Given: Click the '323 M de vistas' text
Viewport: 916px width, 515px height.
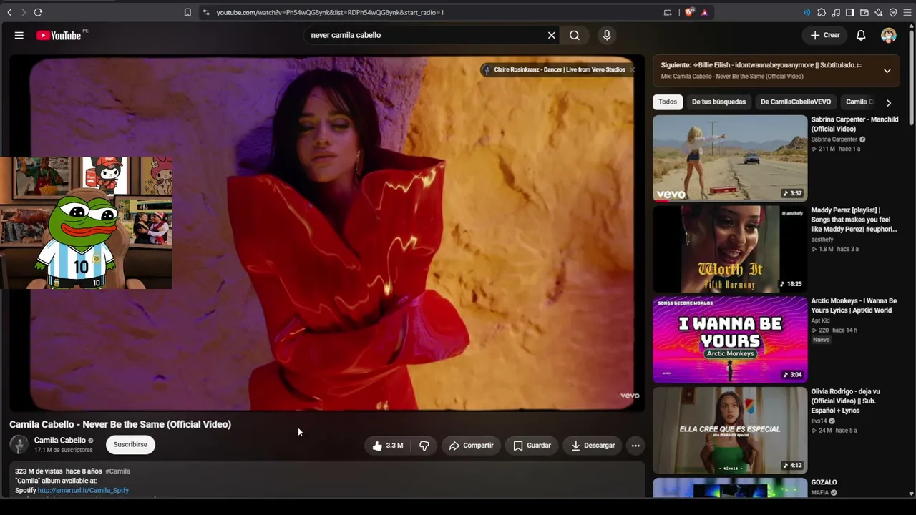Looking at the screenshot, I should [x=39, y=471].
